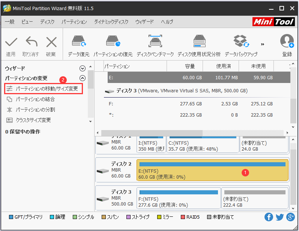Image resolution: width=299 pixels, height=231 pixels.
Task: Open the View (ビュー) menu
Action: click(27, 22)
